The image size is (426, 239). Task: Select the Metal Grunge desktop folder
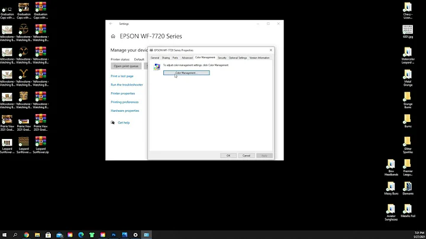(408, 78)
